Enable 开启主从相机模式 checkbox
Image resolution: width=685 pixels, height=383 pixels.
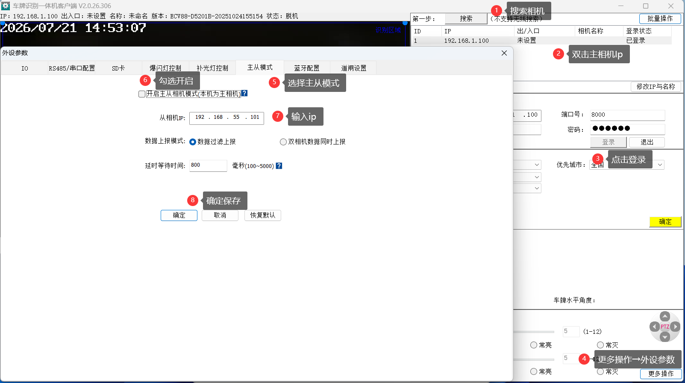(142, 94)
